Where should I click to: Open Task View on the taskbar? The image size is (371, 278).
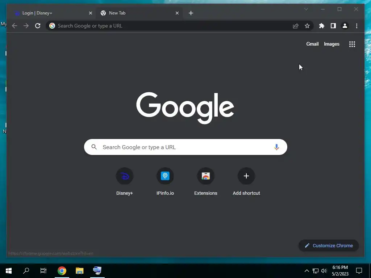[x=43, y=271]
